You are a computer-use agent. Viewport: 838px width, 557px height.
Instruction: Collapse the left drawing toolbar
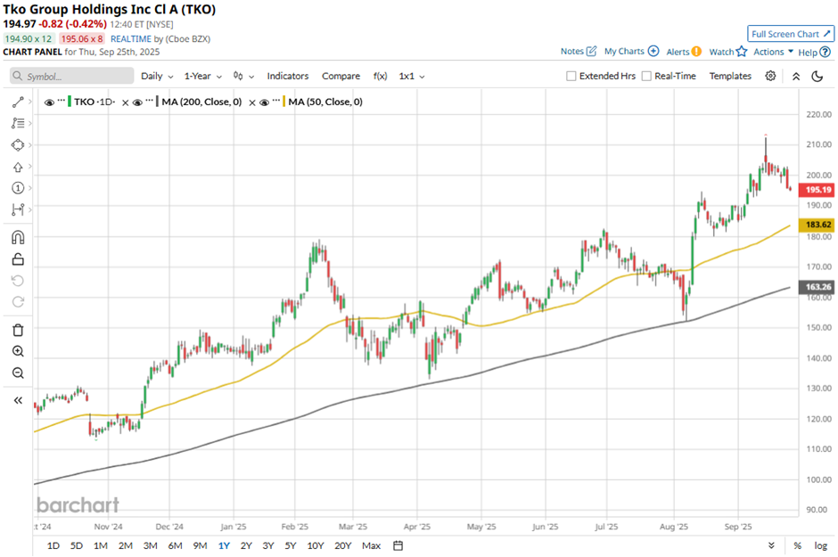(18, 400)
